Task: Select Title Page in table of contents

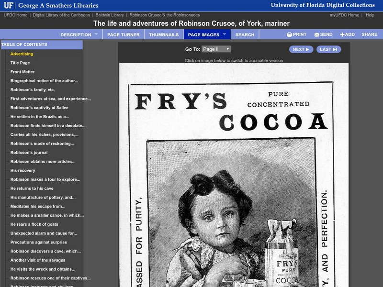Action: 20,63
